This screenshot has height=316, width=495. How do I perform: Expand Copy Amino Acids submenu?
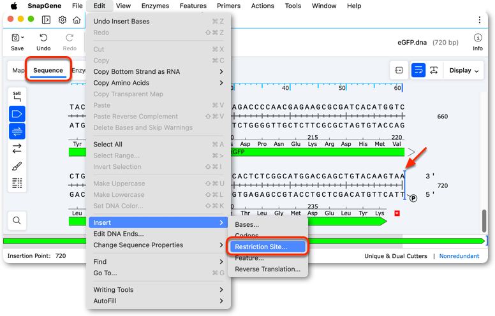coord(158,83)
